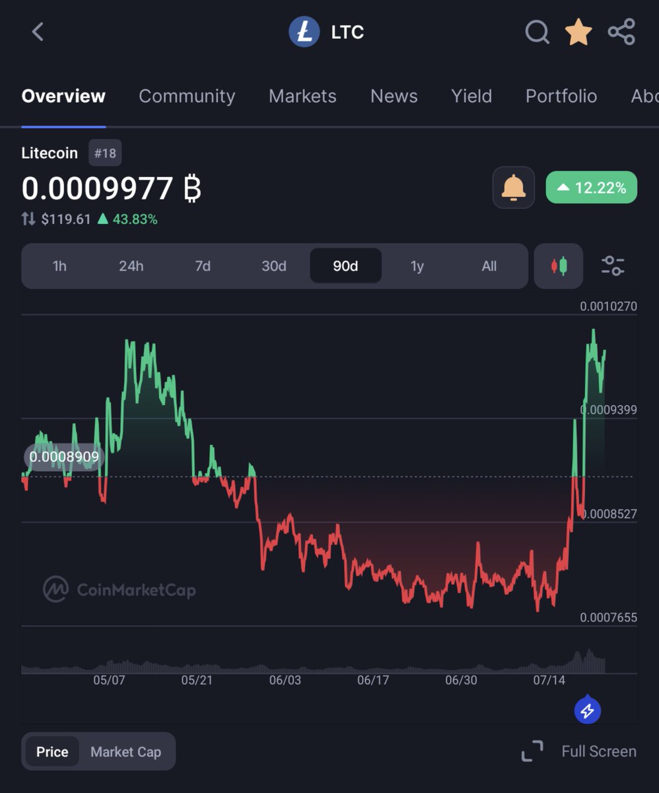Tap the 0.0007655 axis label
The width and height of the screenshot is (659, 793).
(x=608, y=618)
